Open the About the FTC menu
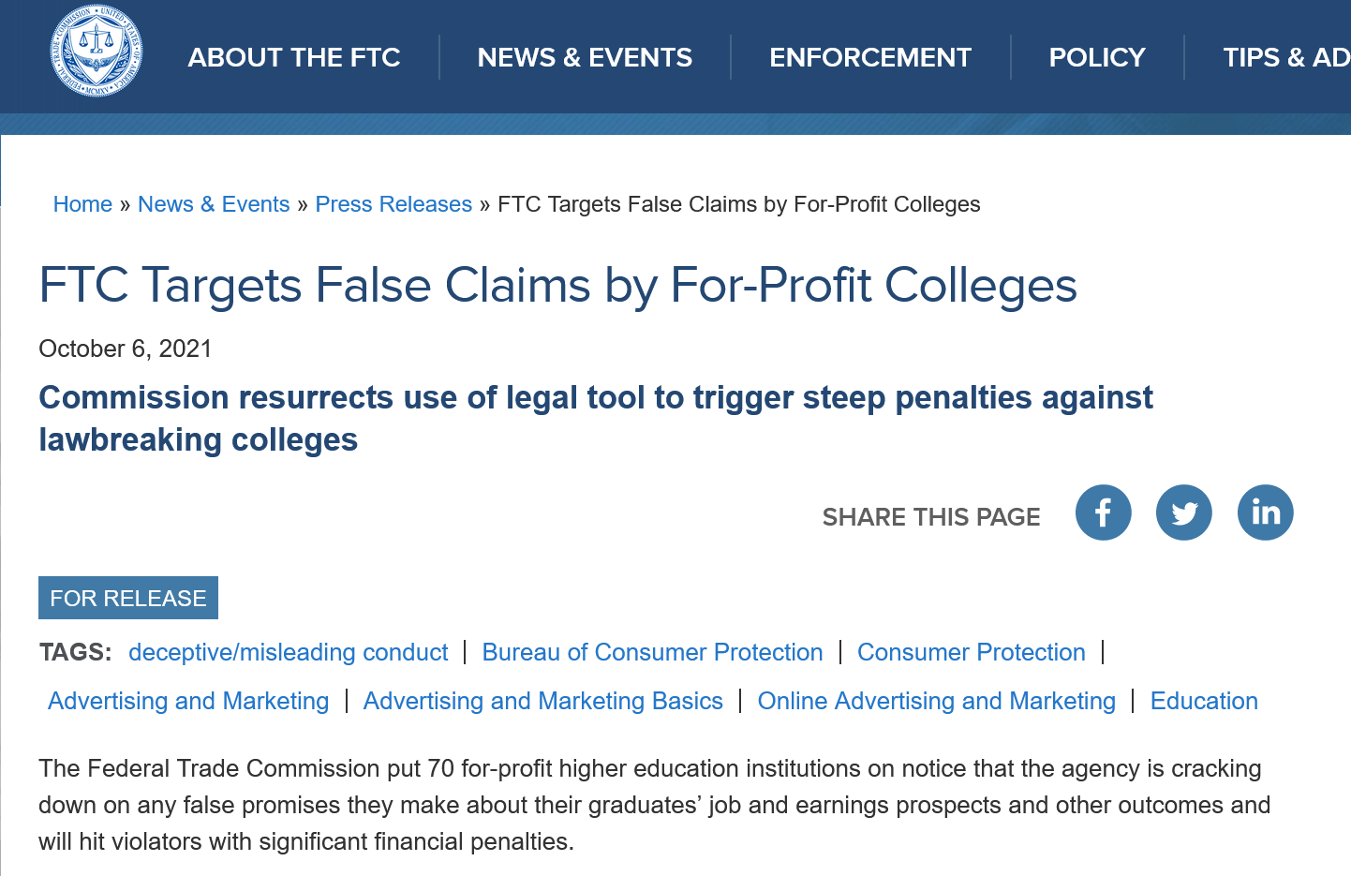This screenshot has height=876, width=1351. 294,58
